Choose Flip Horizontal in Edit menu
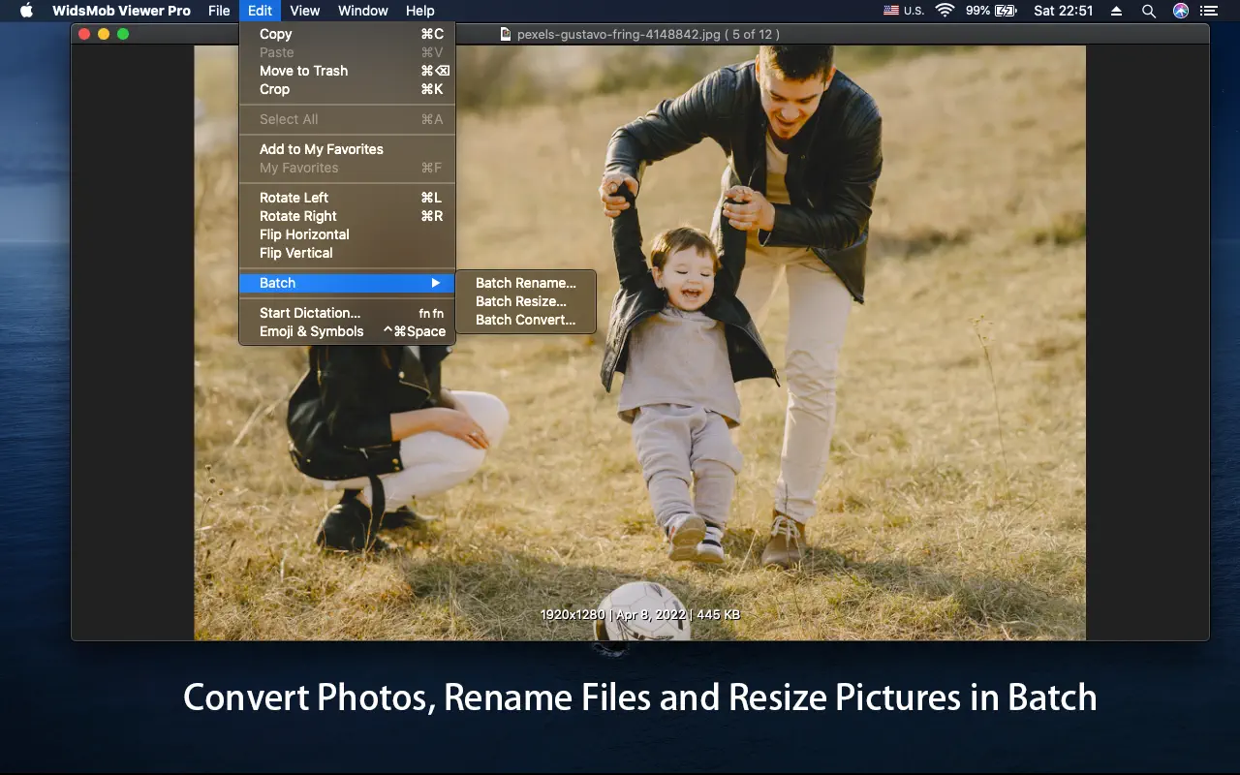 pos(304,234)
